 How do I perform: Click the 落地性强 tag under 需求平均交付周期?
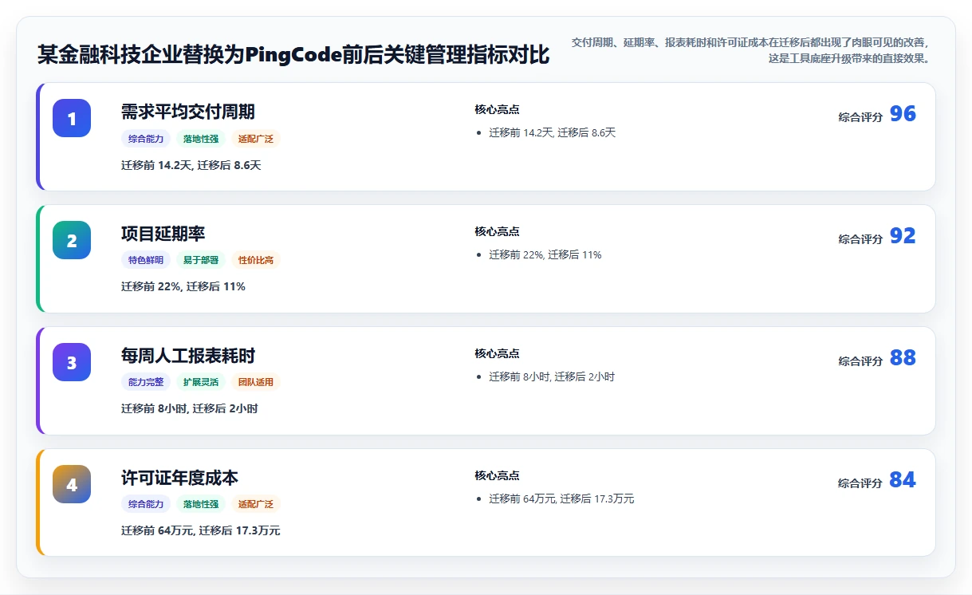[201, 139]
